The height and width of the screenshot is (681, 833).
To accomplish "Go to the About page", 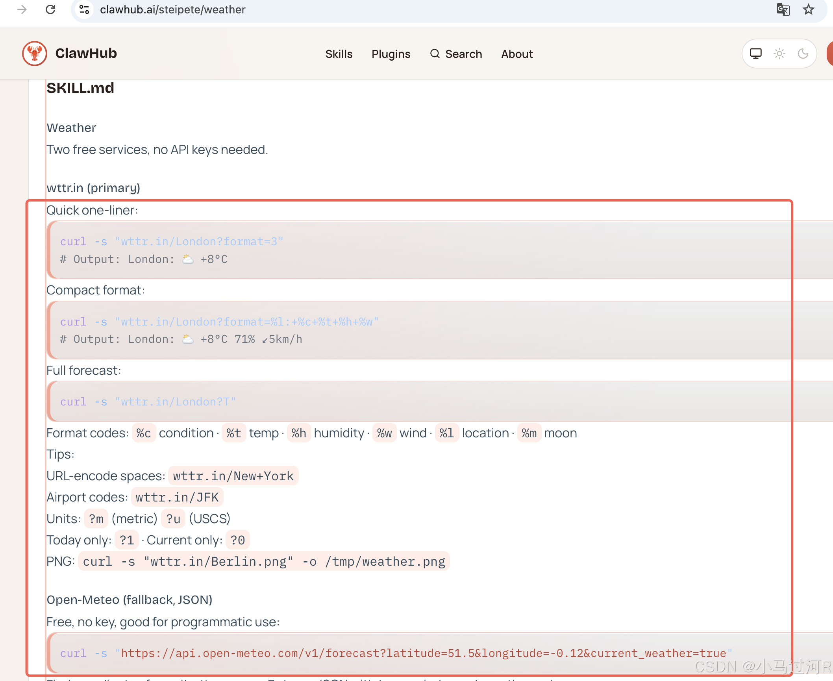I will [516, 54].
